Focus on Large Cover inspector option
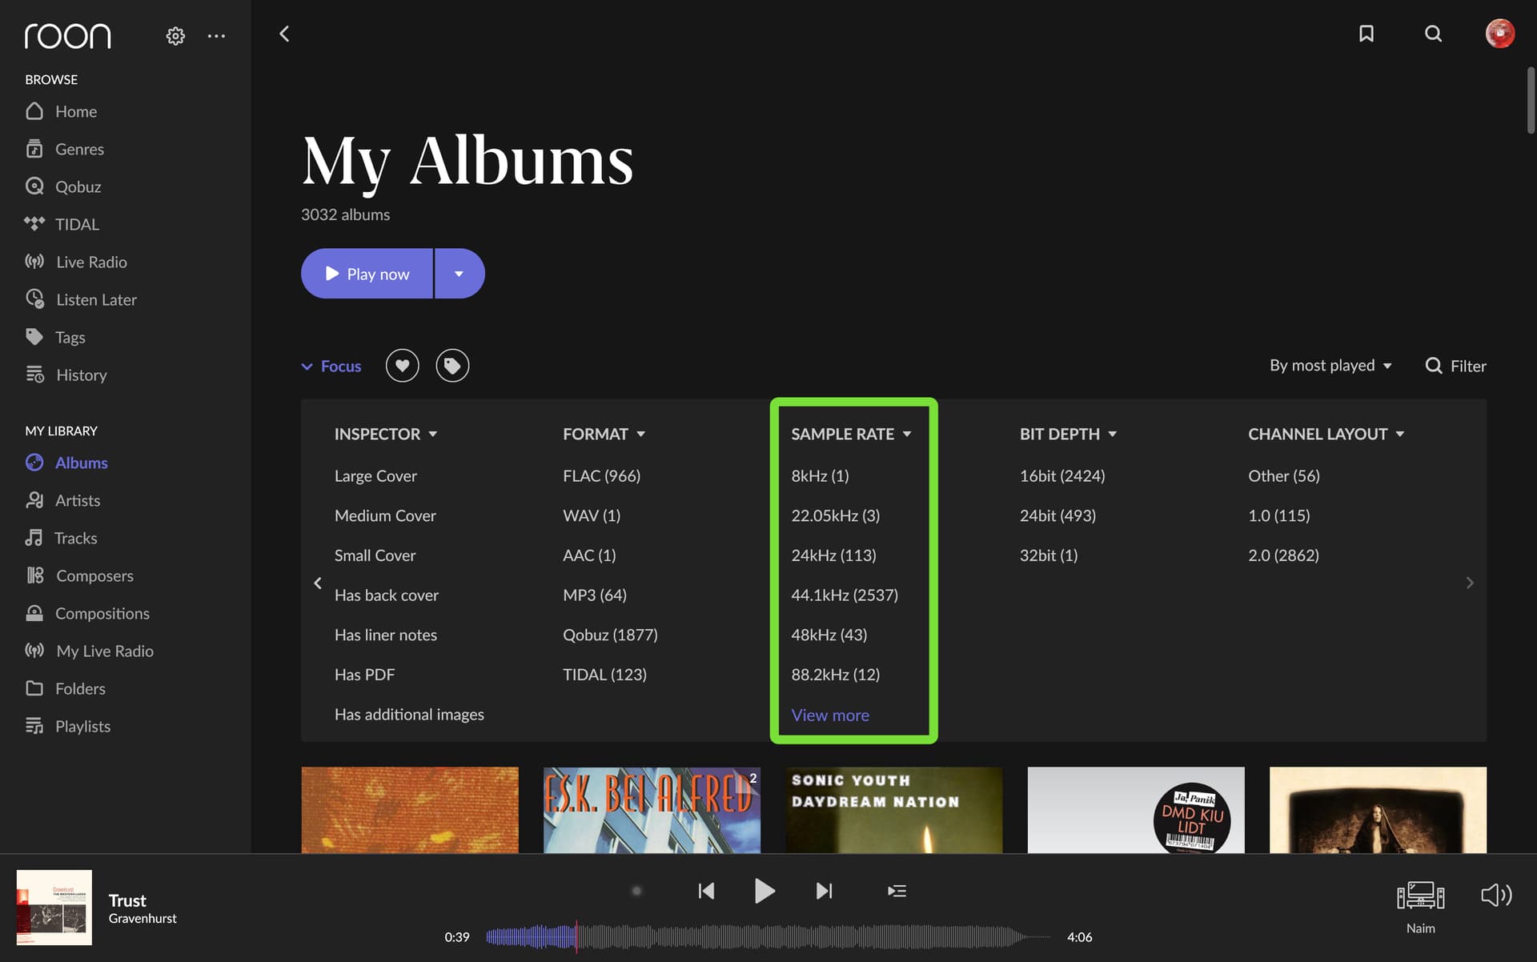Screen dimensions: 1537x962 375,475
